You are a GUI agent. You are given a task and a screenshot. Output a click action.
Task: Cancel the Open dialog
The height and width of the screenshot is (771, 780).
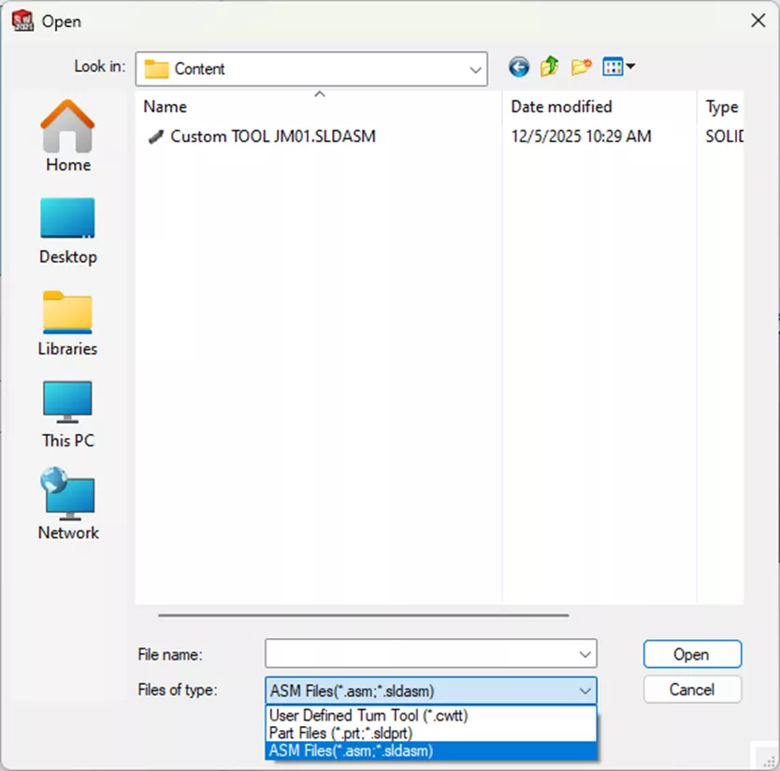click(691, 690)
